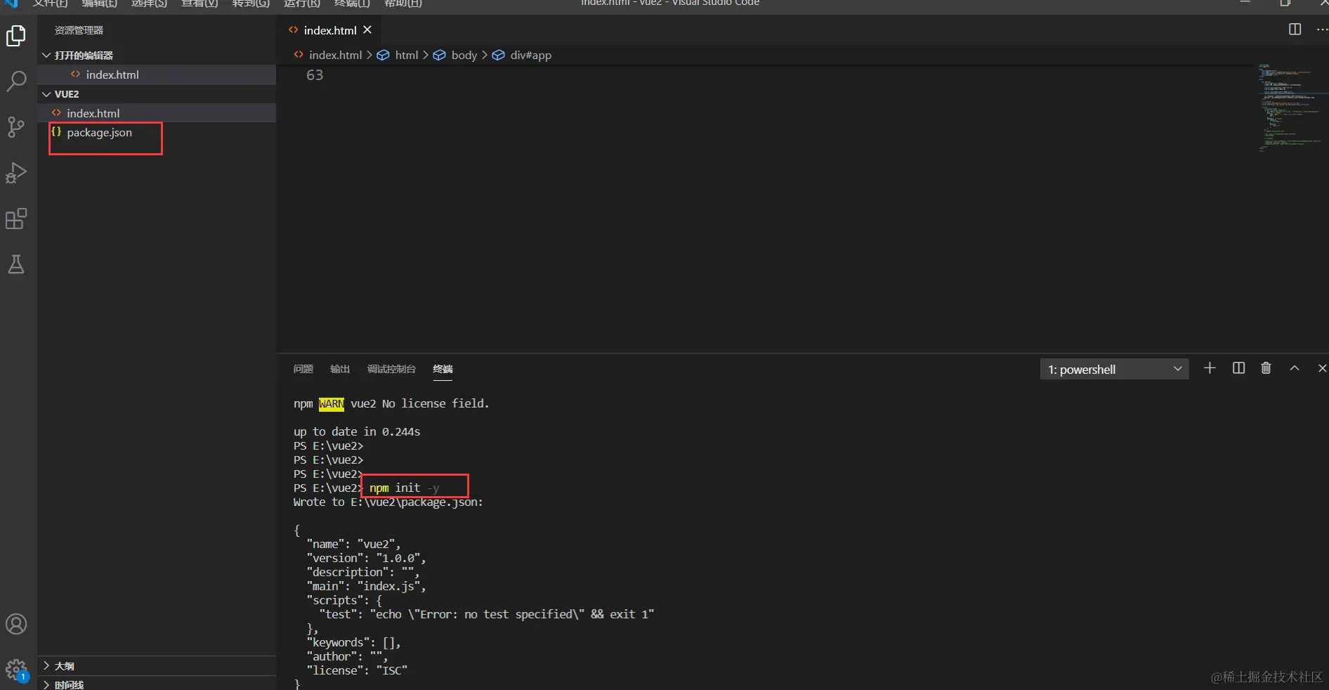This screenshot has height=690, width=1329.
Task: Click the "up to date in 0.244s" line
Action: tap(357, 431)
